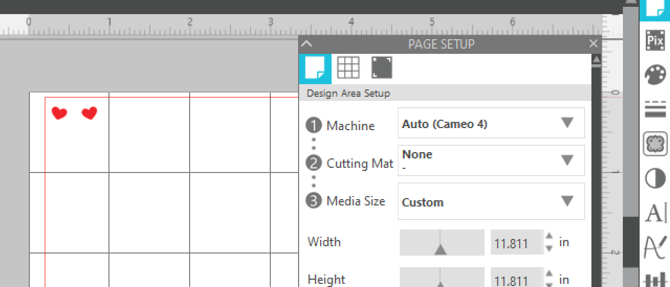Viewport: 670px width, 287px height.
Task: Open the Text Style panel
Action: 655,213
